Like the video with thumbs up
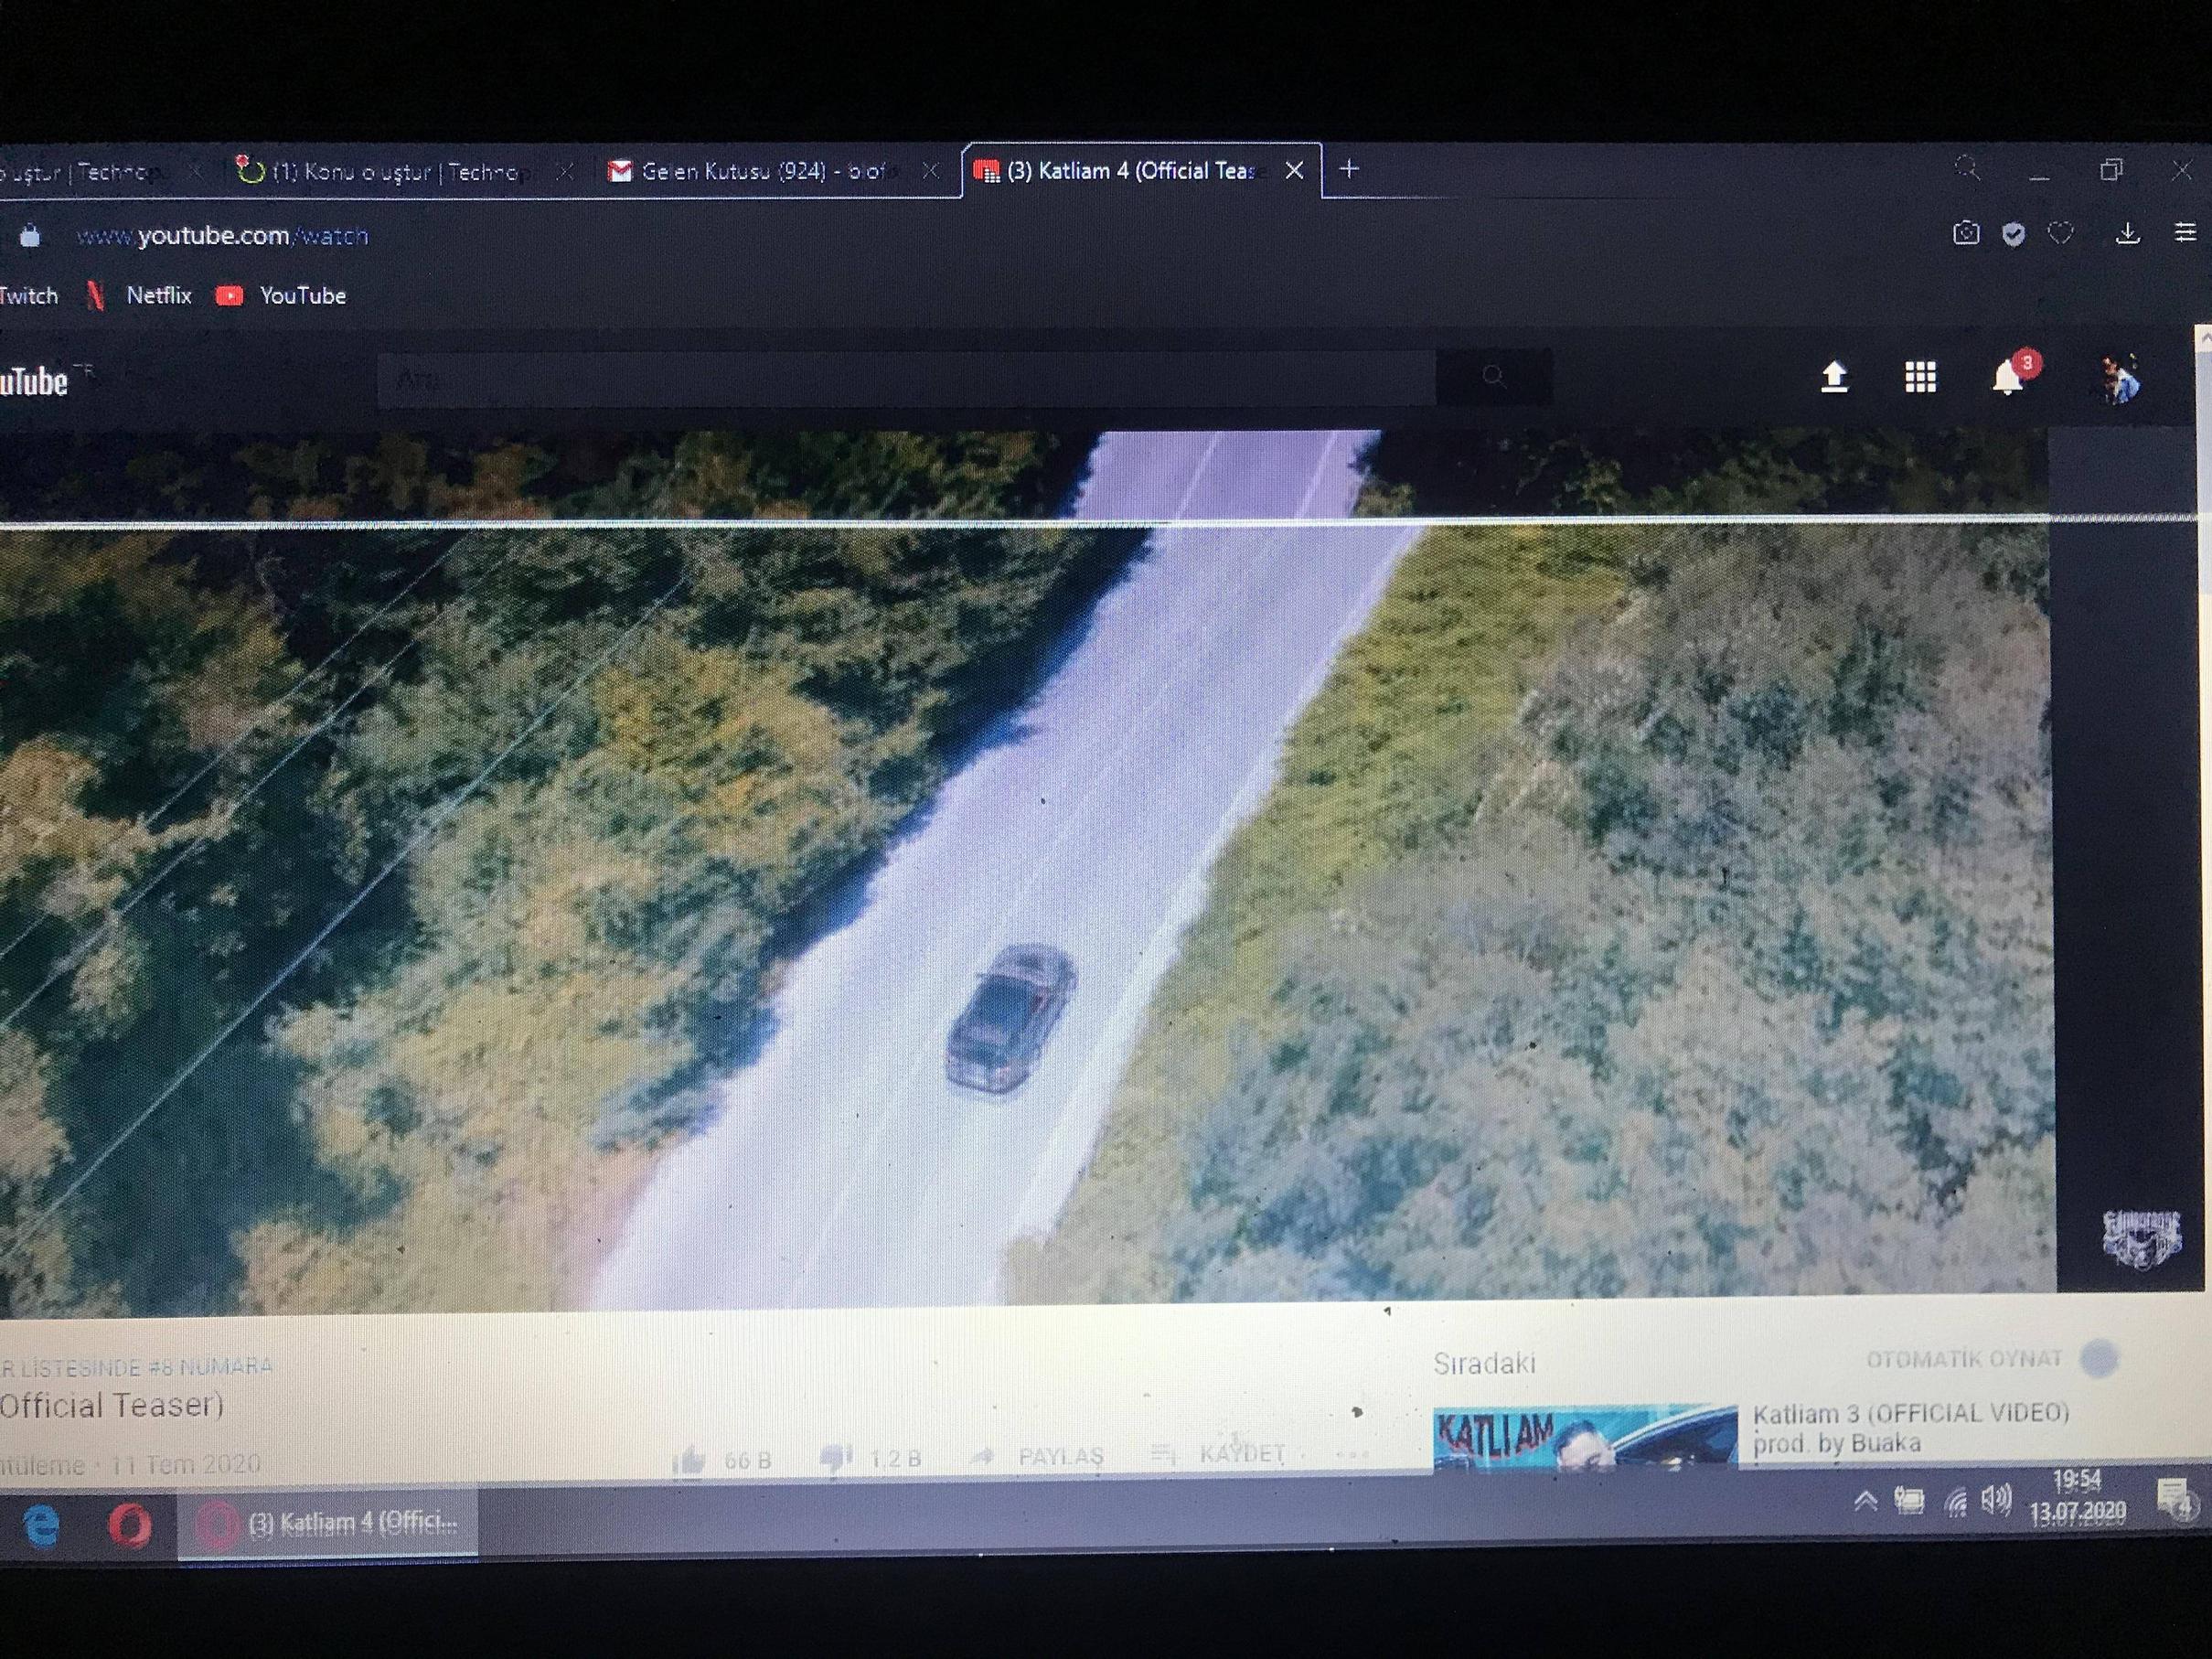The width and height of the screenshot is (2212, 1659). 689,1460
